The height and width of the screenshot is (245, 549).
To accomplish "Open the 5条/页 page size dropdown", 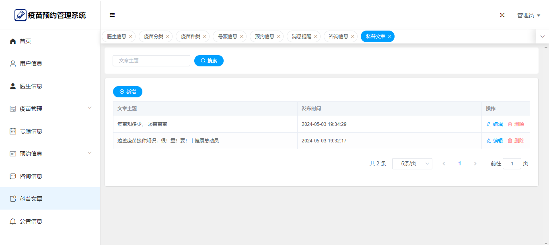I will 412,164.
